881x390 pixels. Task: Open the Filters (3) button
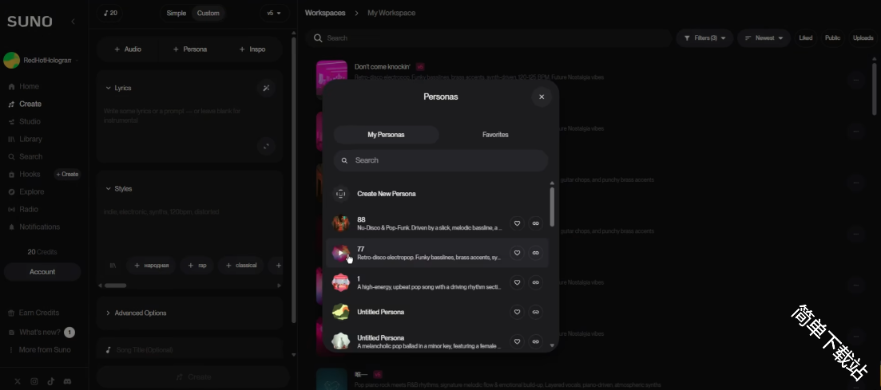point(704,37)
